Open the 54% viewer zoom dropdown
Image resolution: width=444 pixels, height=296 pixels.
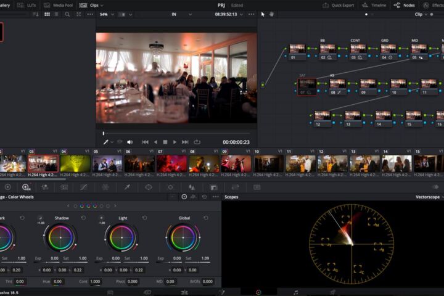(x=107, y=14)
